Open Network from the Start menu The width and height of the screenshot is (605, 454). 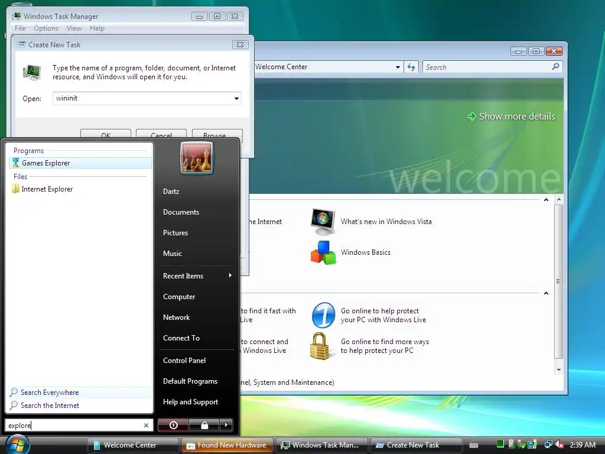pyautogui.click(x=176, y=317)
